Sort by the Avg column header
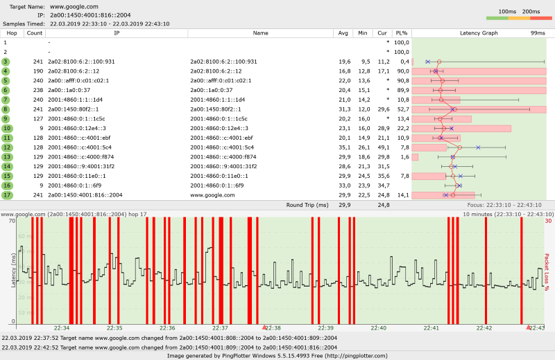Screen dimensions: 555x360 pyautogui.click(x=343, y=33)
